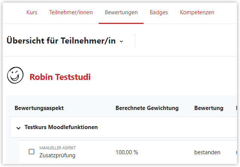
Task: Click the 100,00 % weighting value
Action: pyautogui.click(x=127, y=152)
